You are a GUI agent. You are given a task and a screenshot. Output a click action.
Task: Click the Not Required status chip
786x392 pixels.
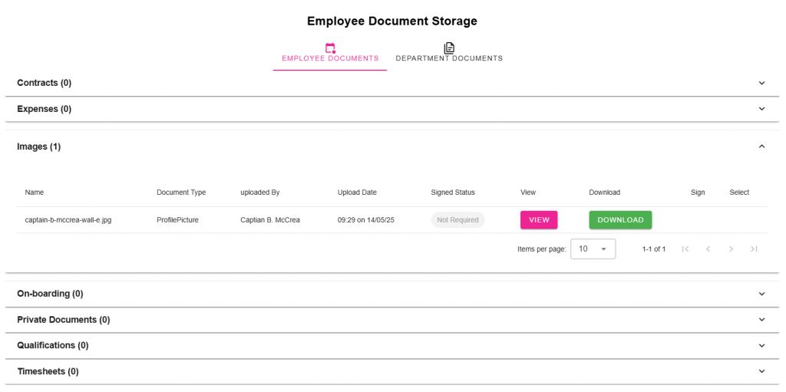tap(457, 220)
